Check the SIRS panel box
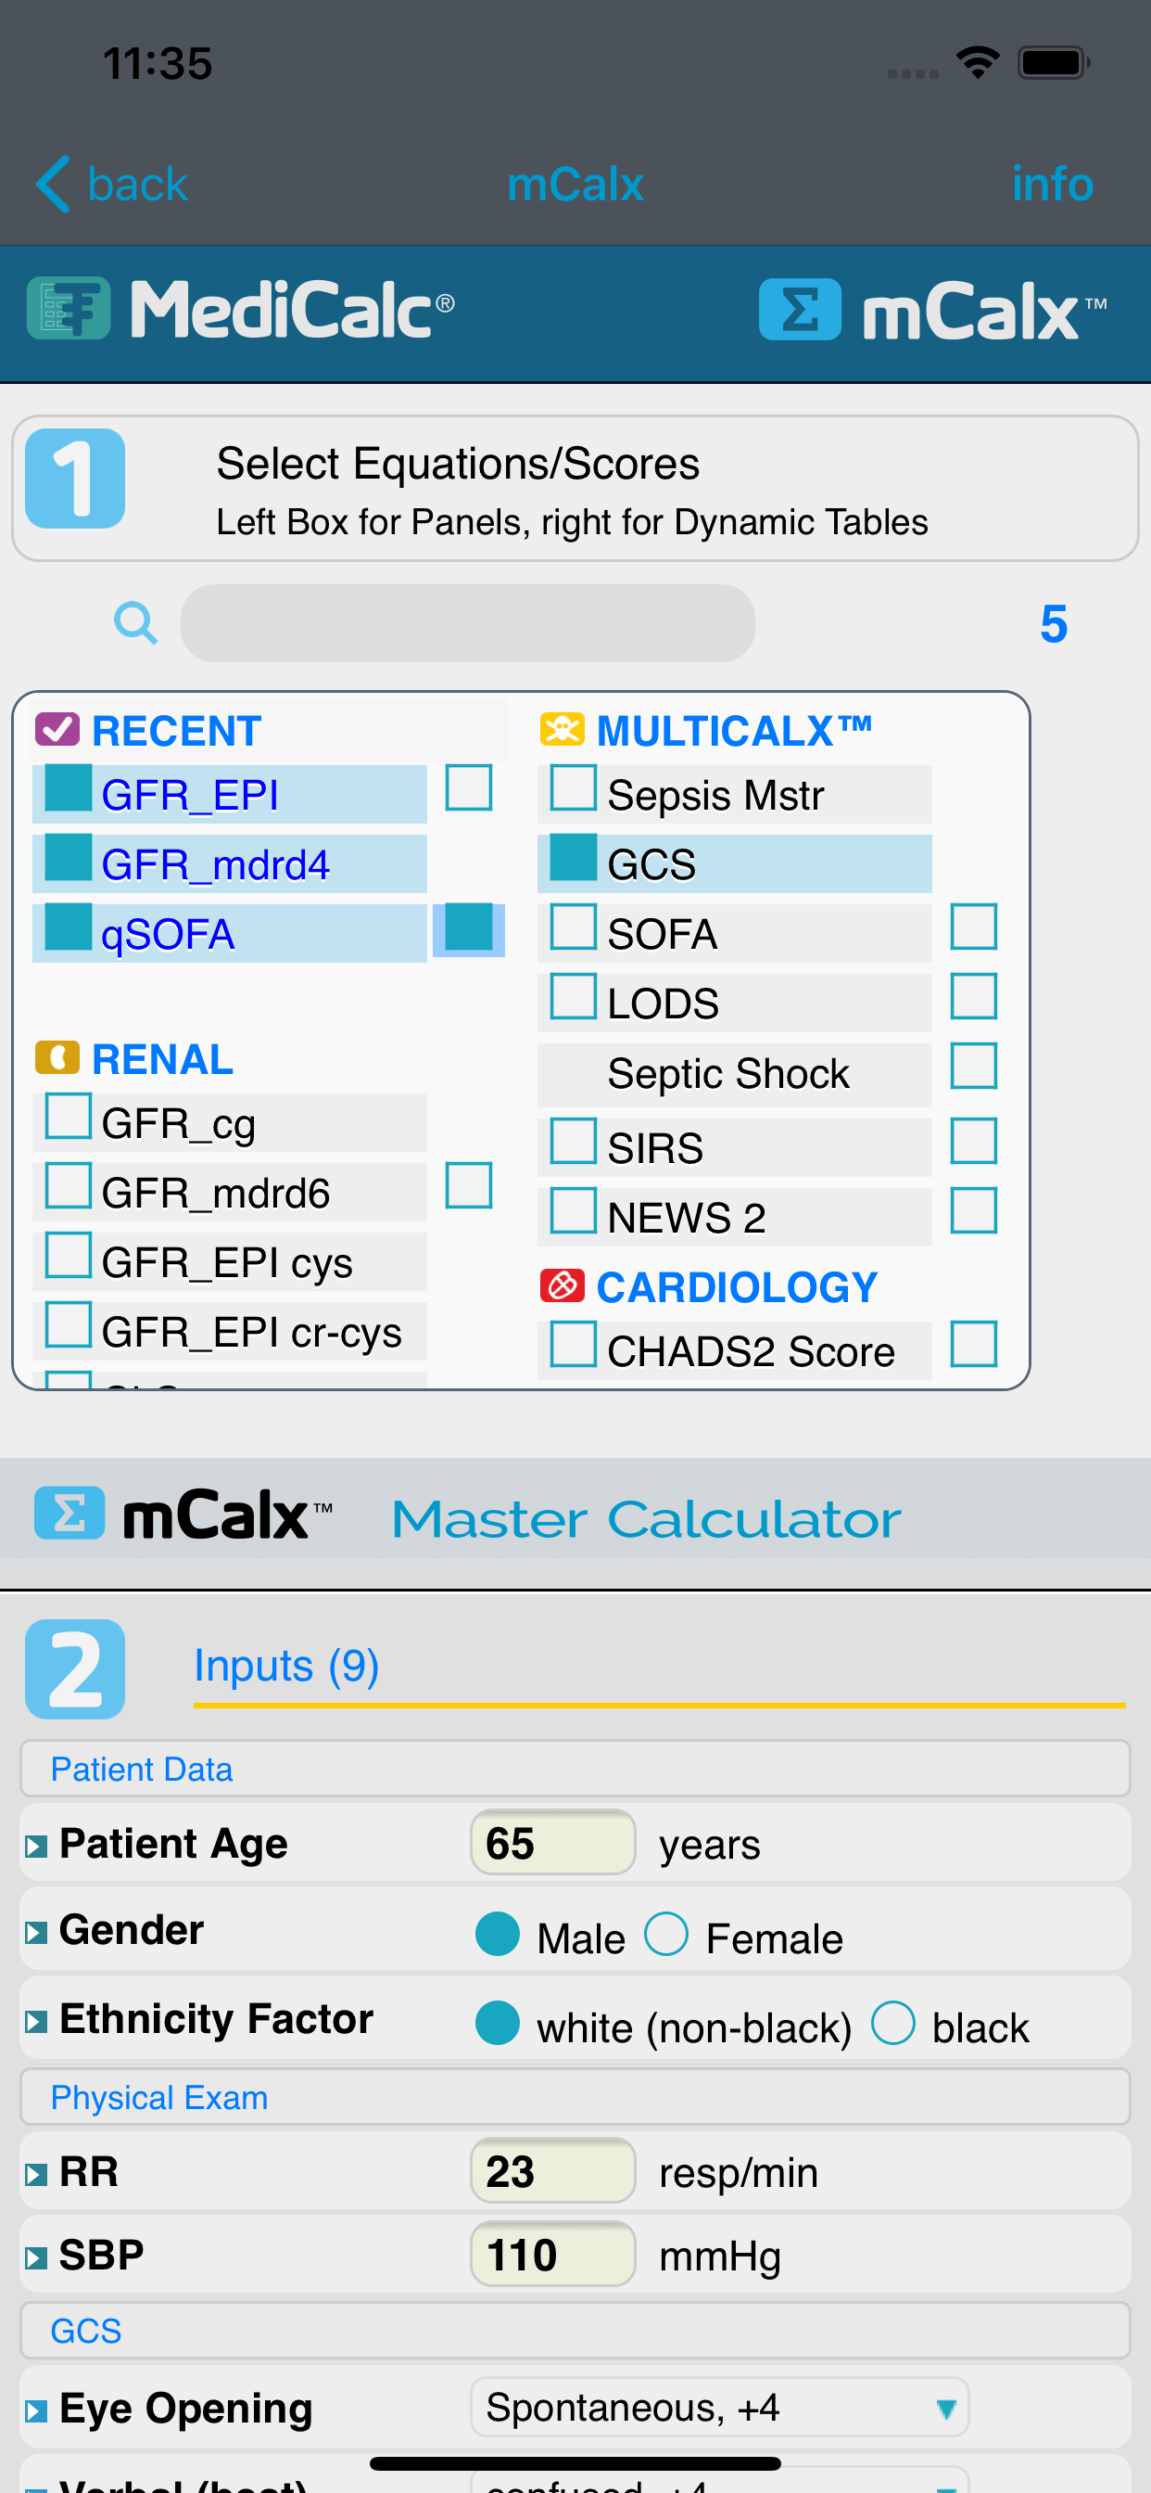The height and width of the screenshot is (2493, 1151). [574, 1140]
